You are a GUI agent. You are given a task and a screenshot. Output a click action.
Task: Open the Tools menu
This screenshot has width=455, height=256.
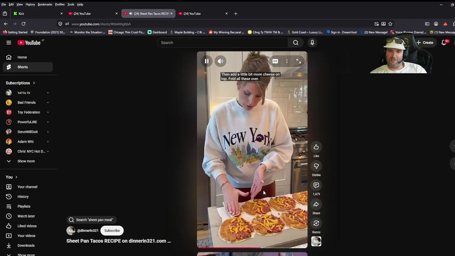click(71, 4)
